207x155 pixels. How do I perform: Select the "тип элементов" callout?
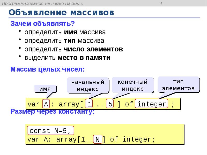tap(178, 84)
